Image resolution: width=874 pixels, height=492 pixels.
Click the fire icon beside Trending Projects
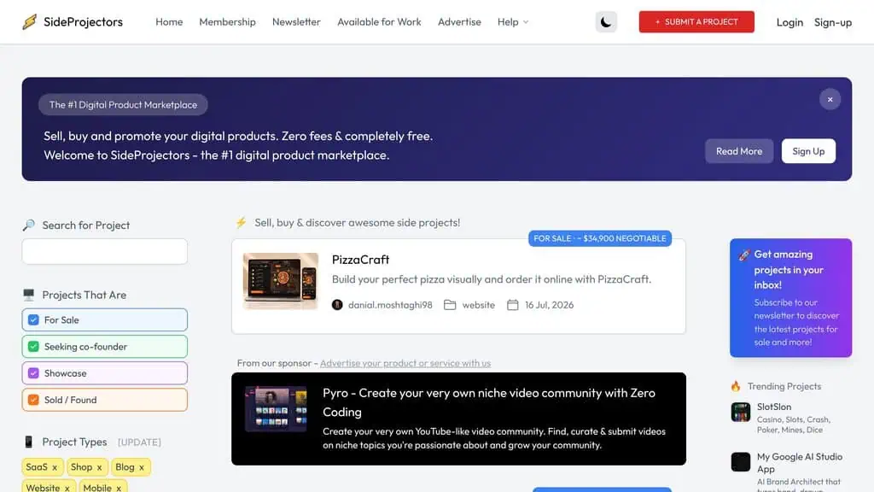click(736, 386)
